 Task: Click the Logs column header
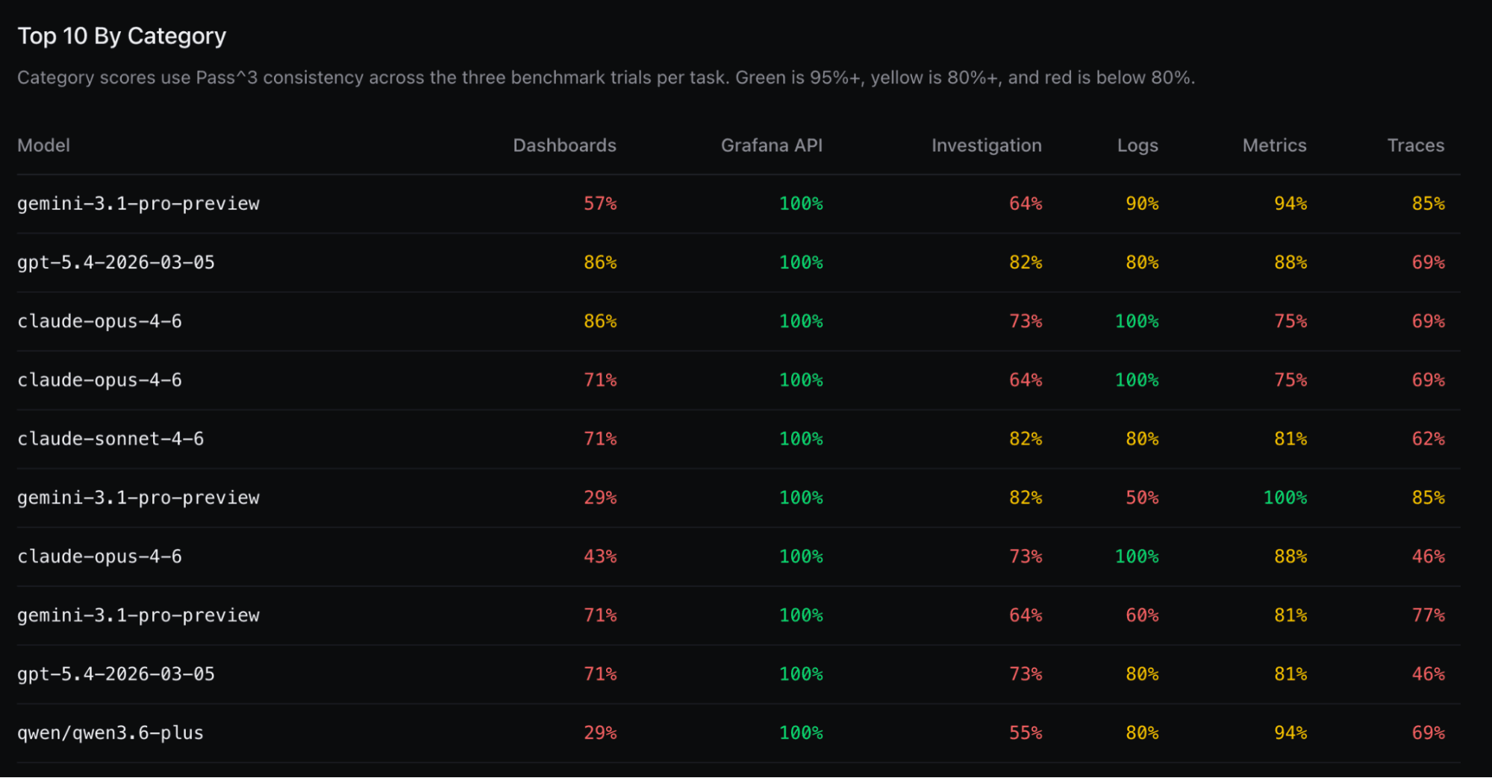coord(1137,145)
